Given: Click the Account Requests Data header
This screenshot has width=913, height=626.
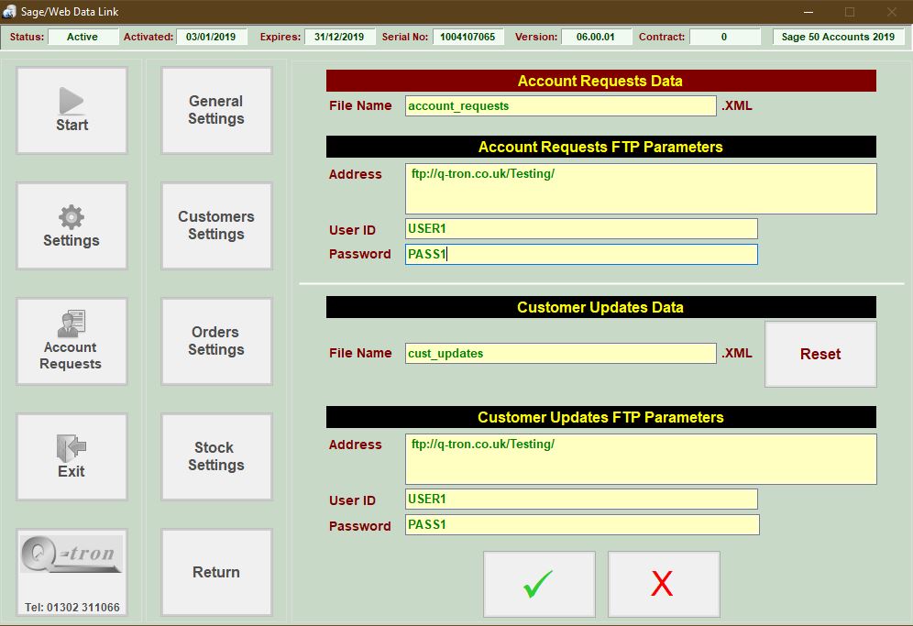Looking at the screenshot, I should [x=601, y=81].
